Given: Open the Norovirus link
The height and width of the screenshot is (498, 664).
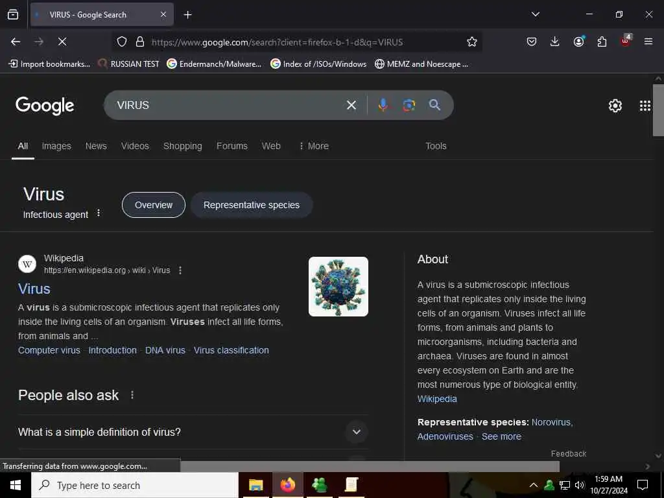Looking at the screenshot, I should click(x=551, y=422).
